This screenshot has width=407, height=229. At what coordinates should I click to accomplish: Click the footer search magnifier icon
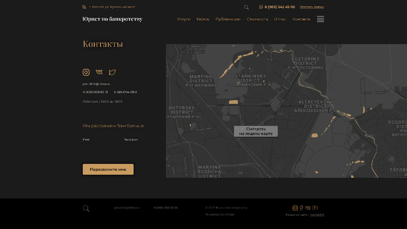[86, 208]
